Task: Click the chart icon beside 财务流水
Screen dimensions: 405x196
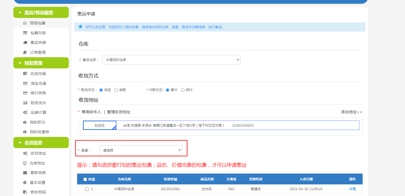Action: pyautogui.click(x=25, y=103)
